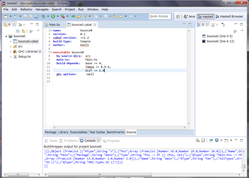This screenshot has height=178, width=249.
Task: Clear the Console output
Action: pyautogui.click(x=197, y=141)
